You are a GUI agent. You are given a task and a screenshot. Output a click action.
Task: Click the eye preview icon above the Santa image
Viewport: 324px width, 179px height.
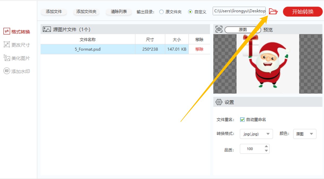218,29
